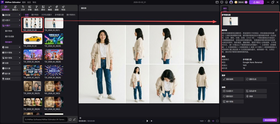The height and width of the screenshot is (124, 280).
Task: Switch to the 圖片風格化 tab
Action: [71, 15]
